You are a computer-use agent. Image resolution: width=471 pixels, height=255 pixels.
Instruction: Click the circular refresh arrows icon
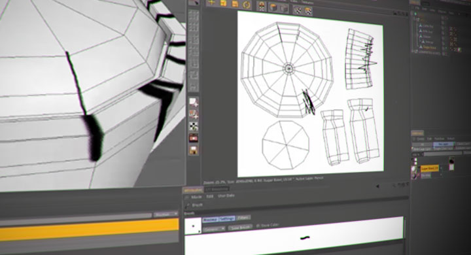[247, 5]
